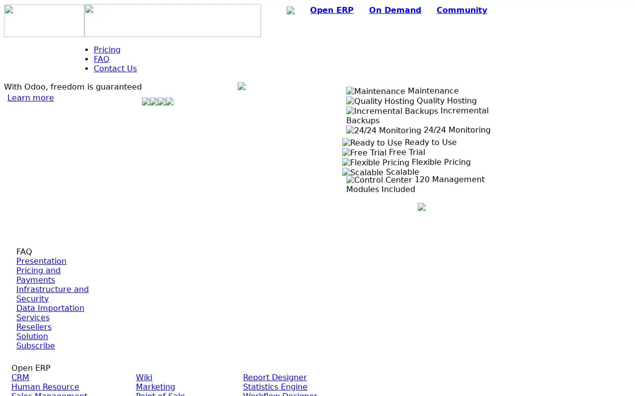Click the 'With Odoo, freedom is guaranteed' text

click(x=73, y=87)
